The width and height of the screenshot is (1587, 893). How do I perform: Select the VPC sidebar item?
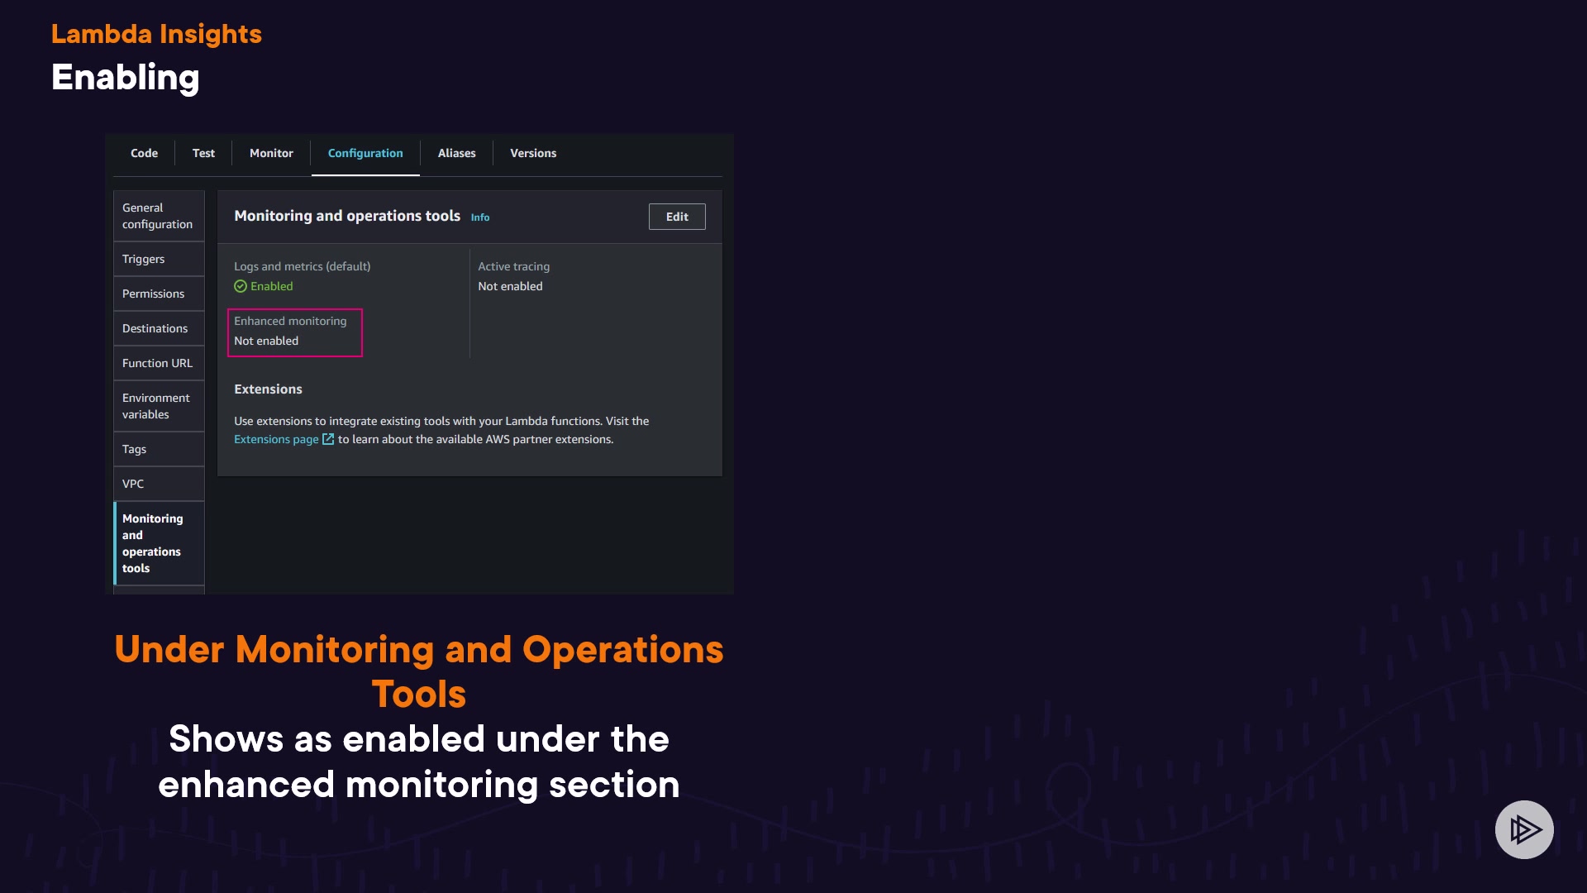133,484
